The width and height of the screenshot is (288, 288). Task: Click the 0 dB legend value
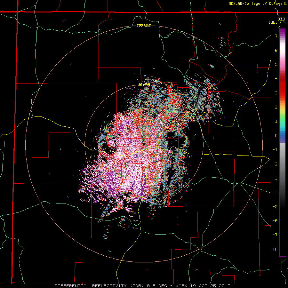tap(276, 136)
